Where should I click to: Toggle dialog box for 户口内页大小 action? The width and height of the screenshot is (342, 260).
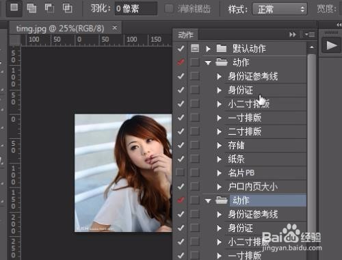pyautogui.click(x=195, y=187)
